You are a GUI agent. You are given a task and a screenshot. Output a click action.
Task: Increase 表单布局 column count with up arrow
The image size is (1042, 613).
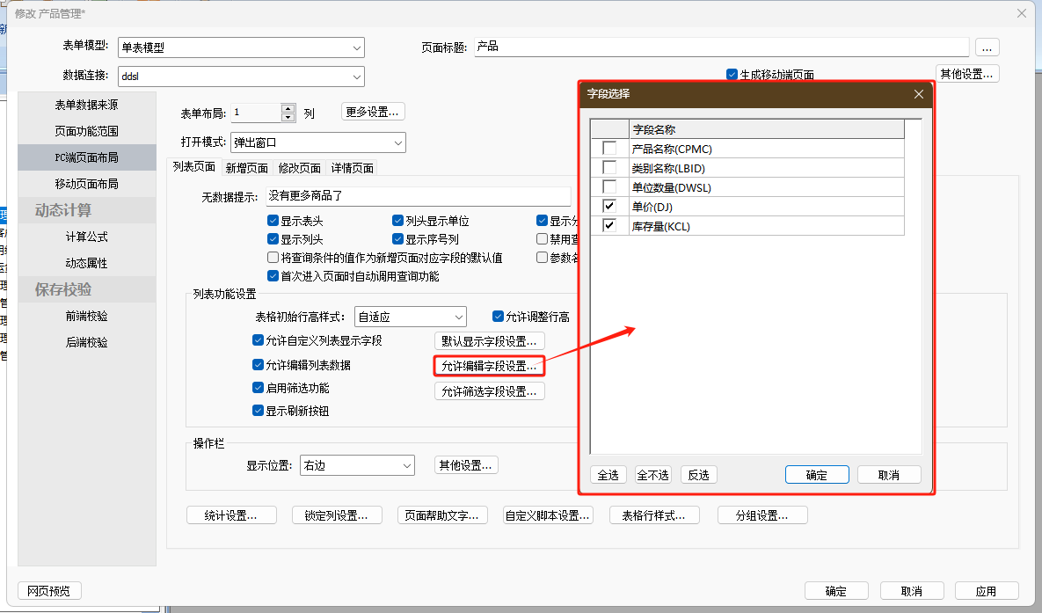(288, 108)
